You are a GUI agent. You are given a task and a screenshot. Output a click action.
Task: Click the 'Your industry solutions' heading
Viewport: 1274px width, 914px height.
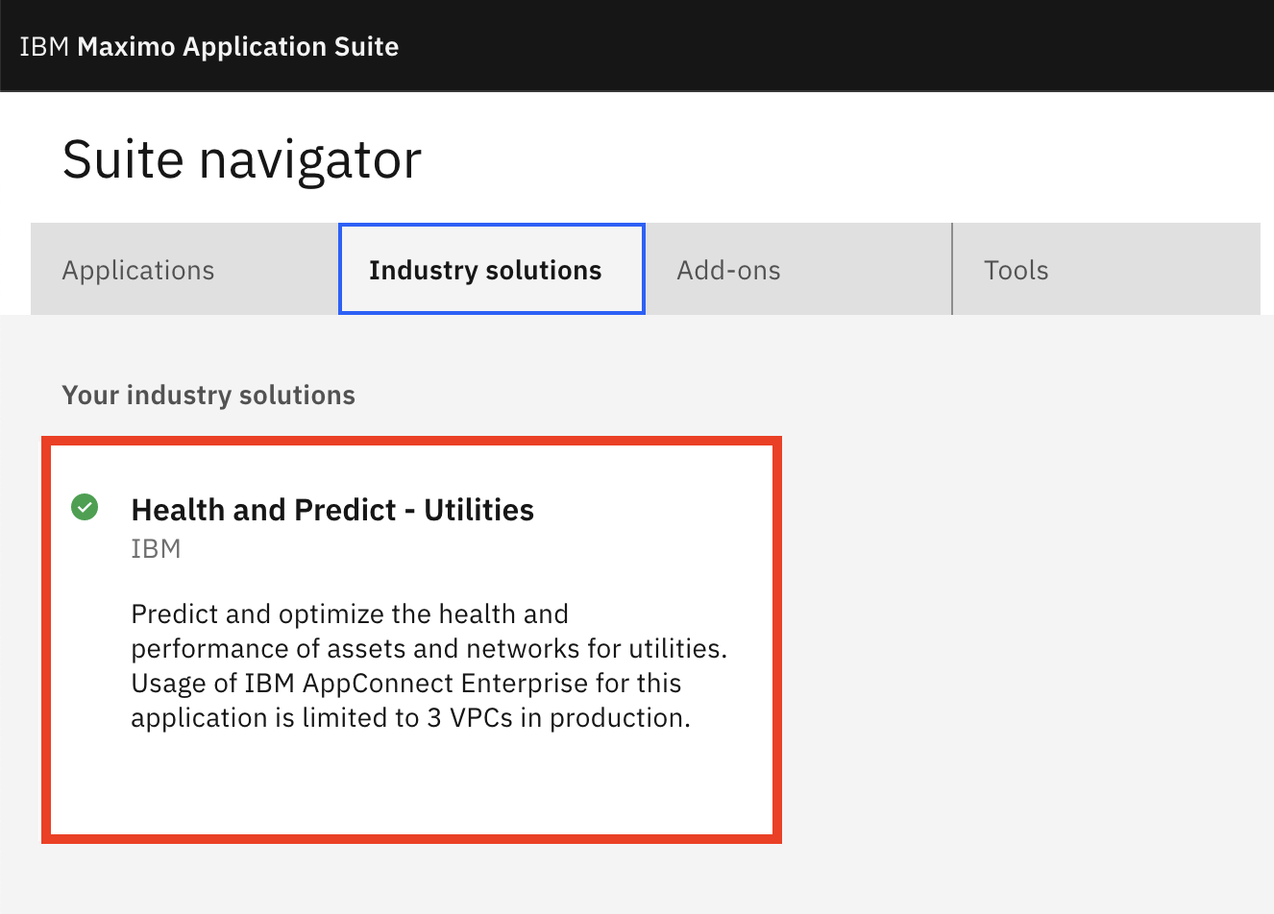point(208,396)
